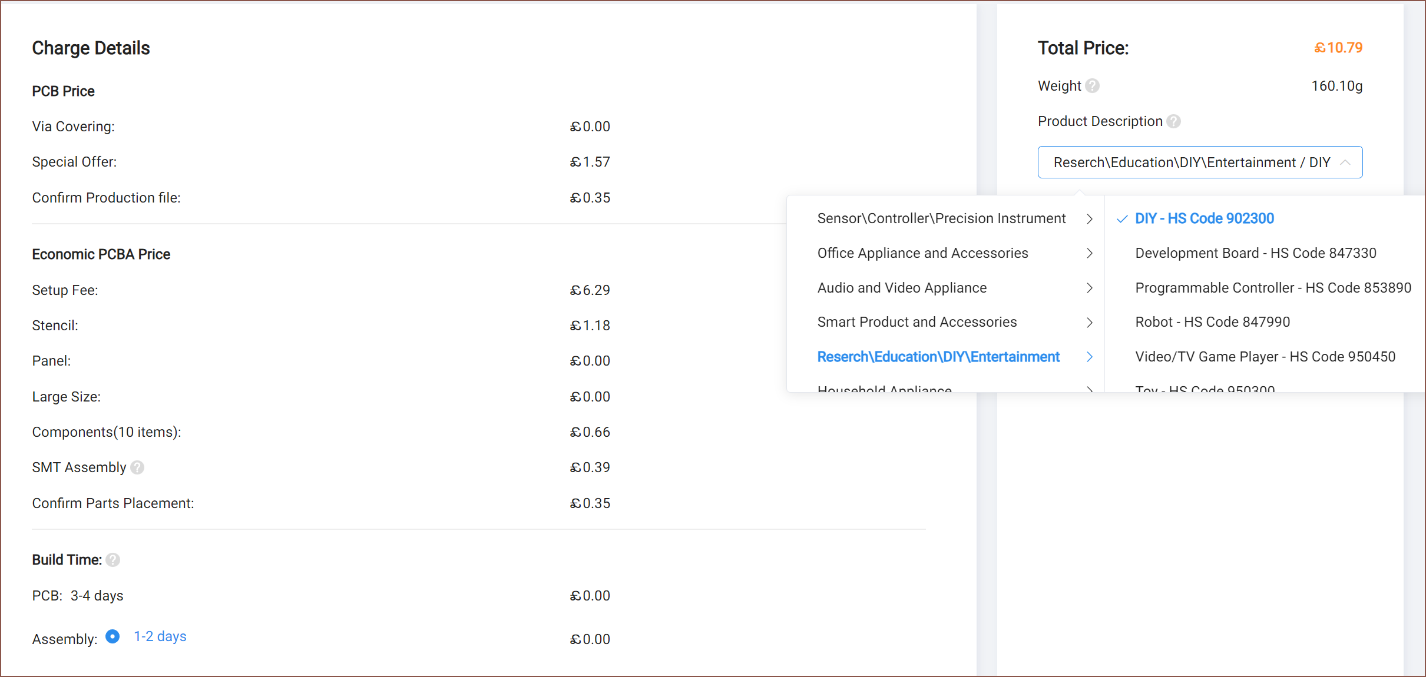Click SMT Assembly help icon

click(137, 467)
